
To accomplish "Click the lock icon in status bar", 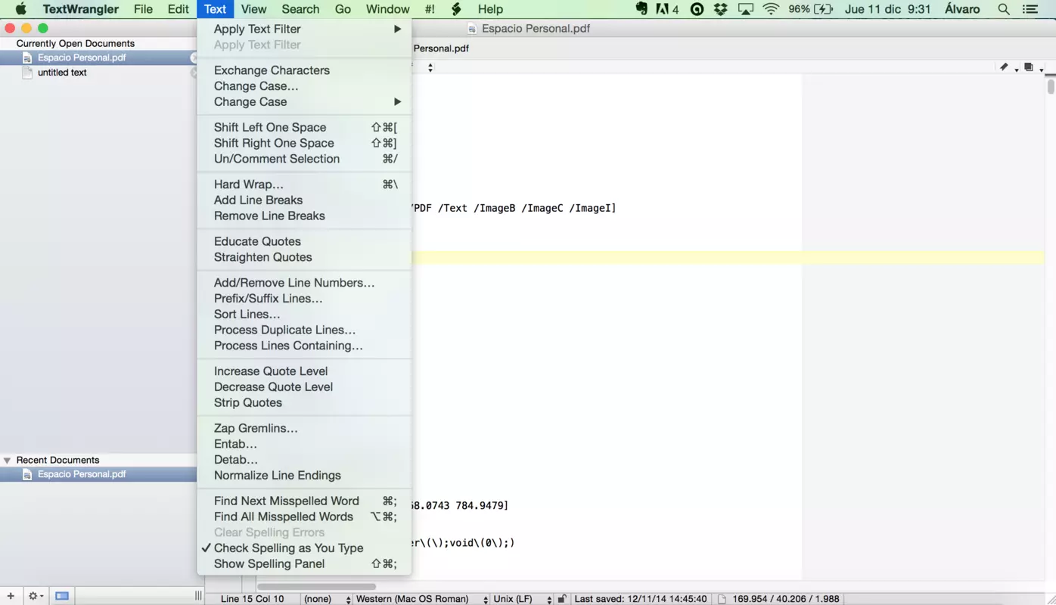I will tap(561, 599).
